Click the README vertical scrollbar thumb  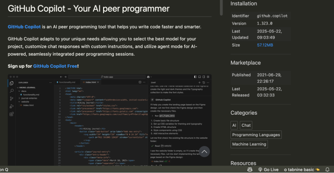[221, 7]
